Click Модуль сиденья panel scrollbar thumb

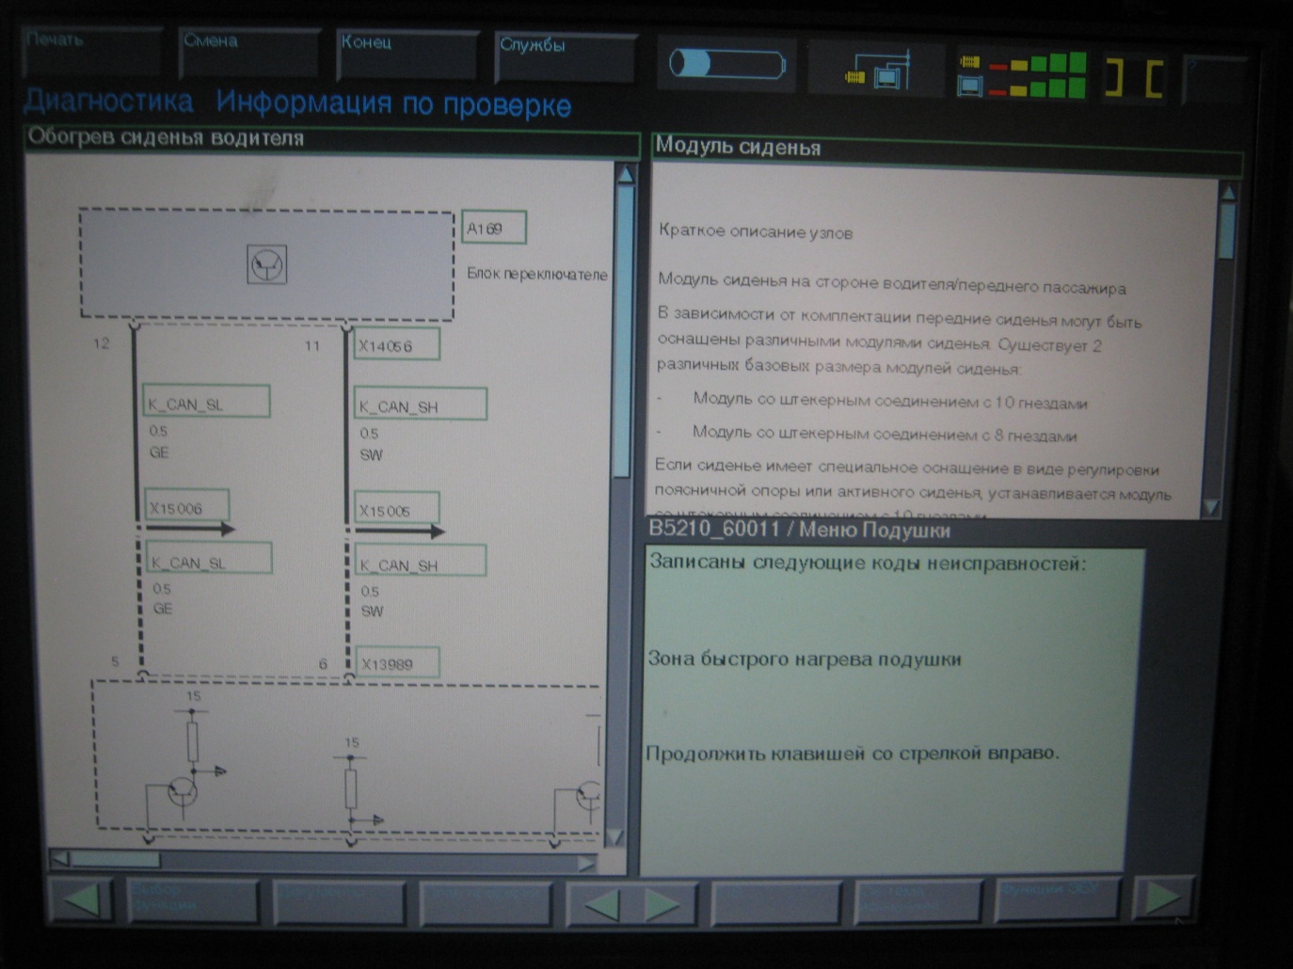pos(1226,230)
